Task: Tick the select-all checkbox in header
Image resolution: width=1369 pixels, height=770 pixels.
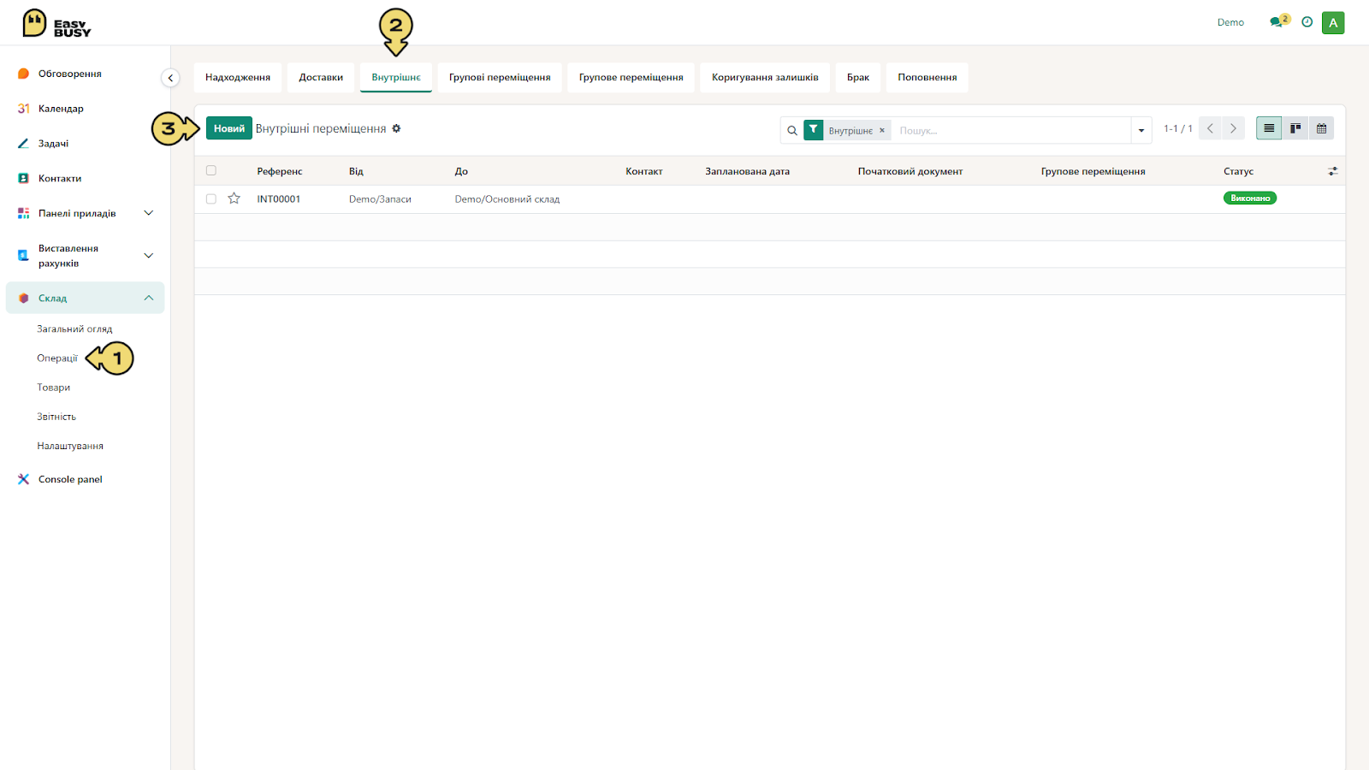Action: coord(211,170)
